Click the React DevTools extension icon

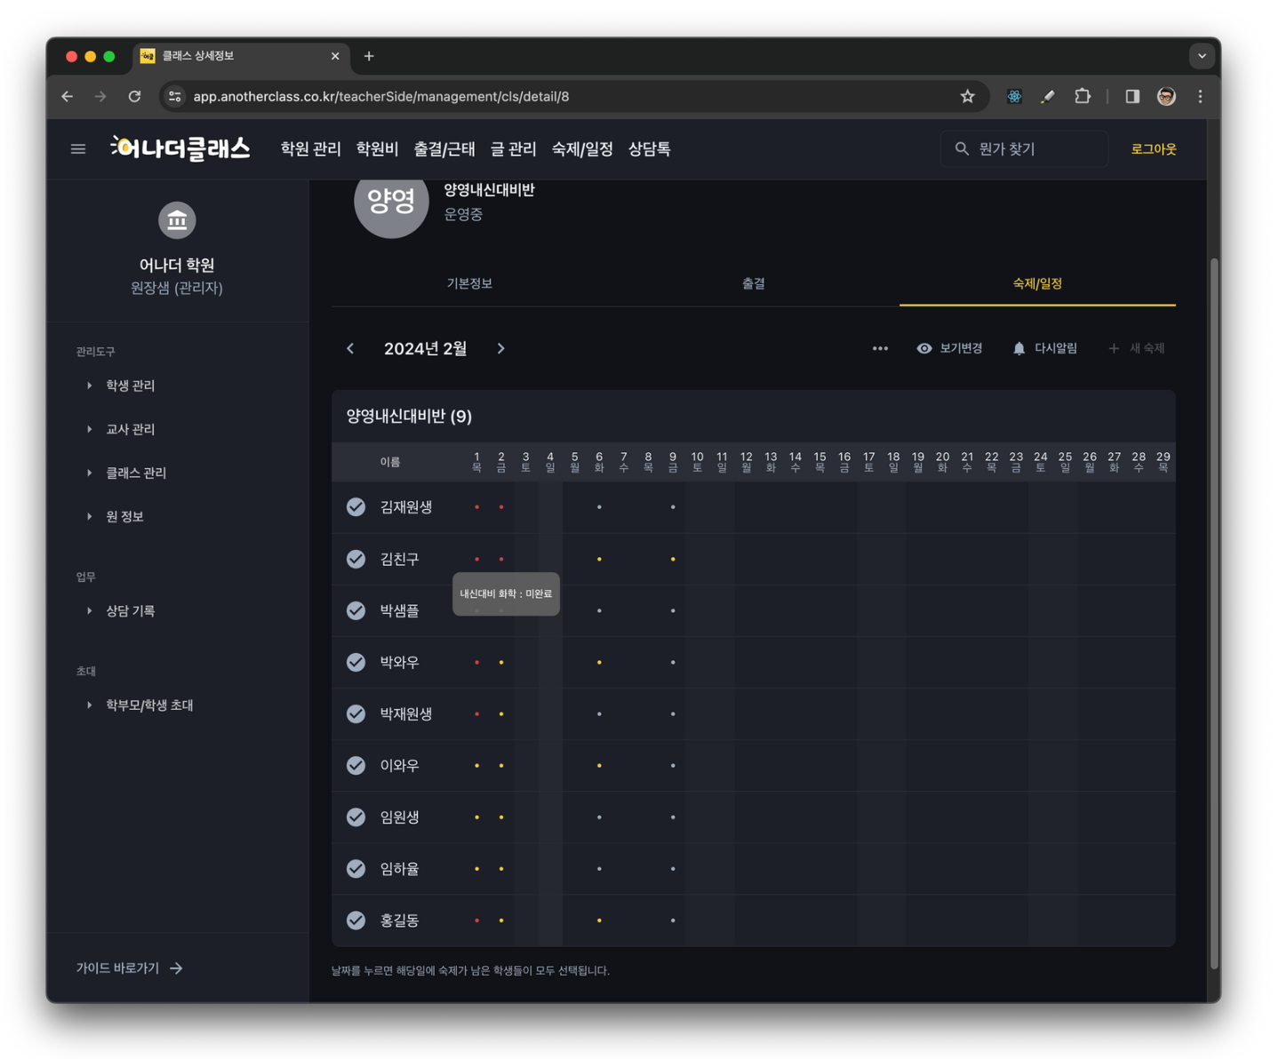[1014, 97]
